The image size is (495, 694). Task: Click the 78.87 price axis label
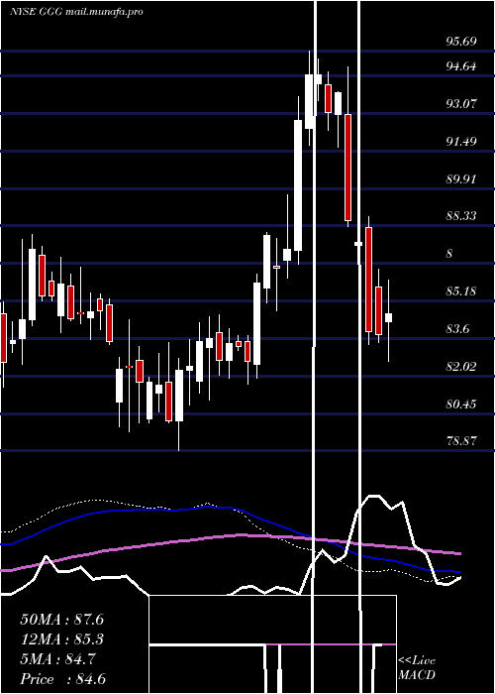tap(461, 441)
